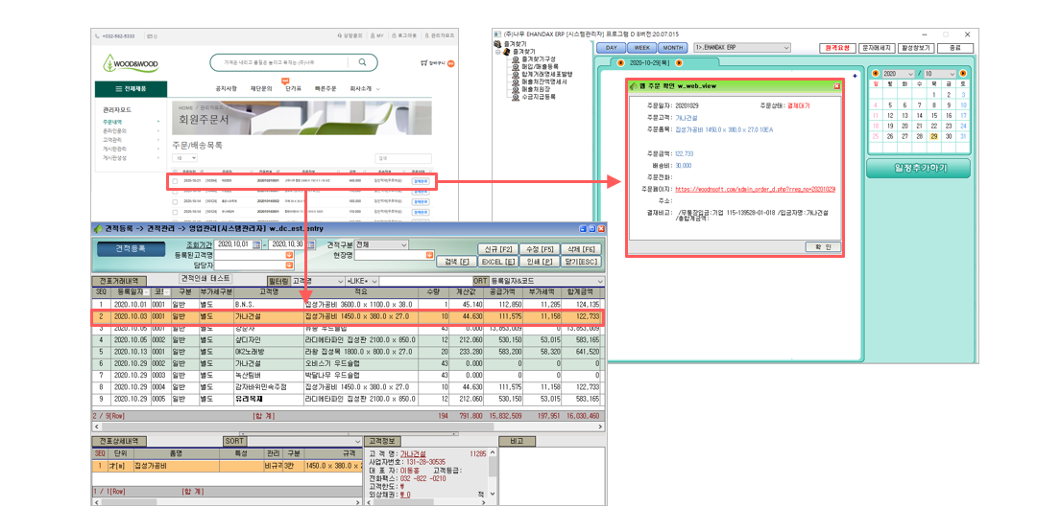Open the 견적구분 전체 dropdown
Screen dimensions: 1061x531
381,244
